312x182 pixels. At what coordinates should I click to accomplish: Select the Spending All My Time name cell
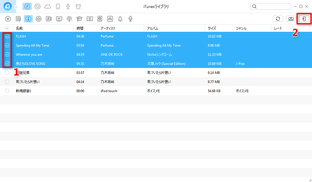coord(32,45)
